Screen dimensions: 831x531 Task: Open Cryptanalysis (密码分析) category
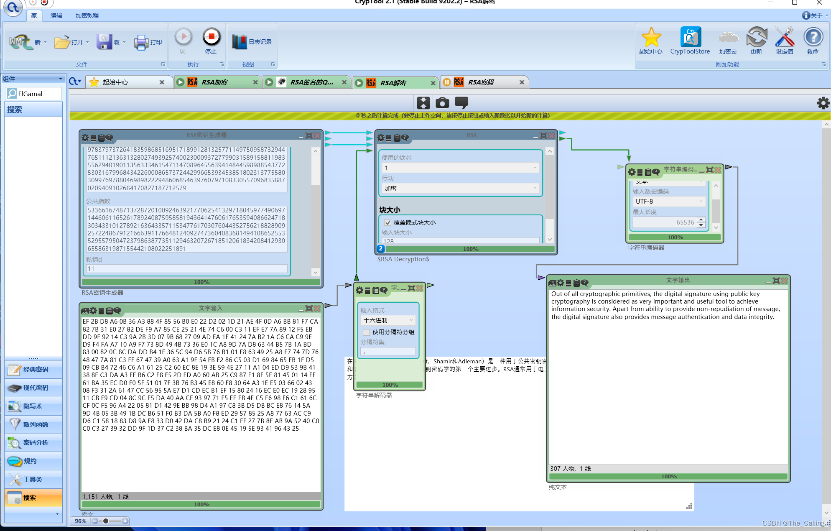point(33,443)
